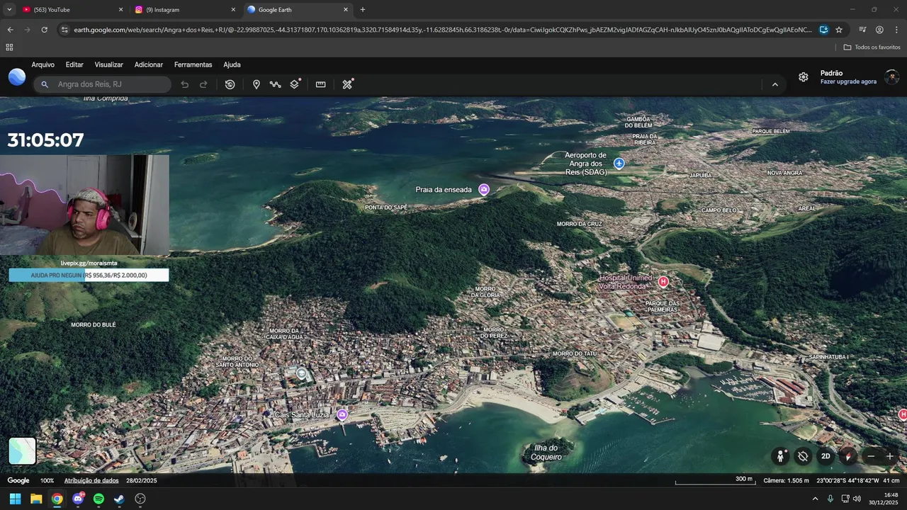Click the redo arrow in Earth toolbar
The image size is (907, 510).
tap(203, 84)
